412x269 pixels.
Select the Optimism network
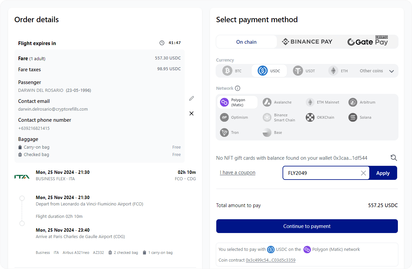coord(224,117)
